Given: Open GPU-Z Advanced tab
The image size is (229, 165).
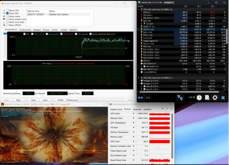Looking at the screenshot, I should coord(137,109).
